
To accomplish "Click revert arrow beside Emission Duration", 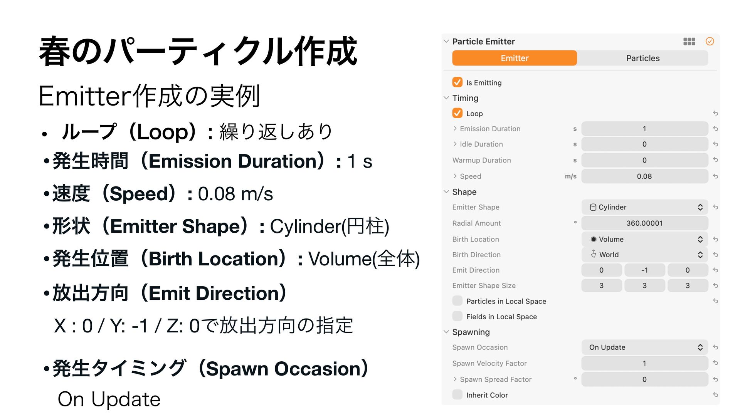I will pyautogui.click(x=715, y=129).
